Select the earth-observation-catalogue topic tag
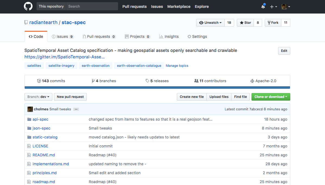The width and height of the screenshot is (325, 185). [139, 65]
